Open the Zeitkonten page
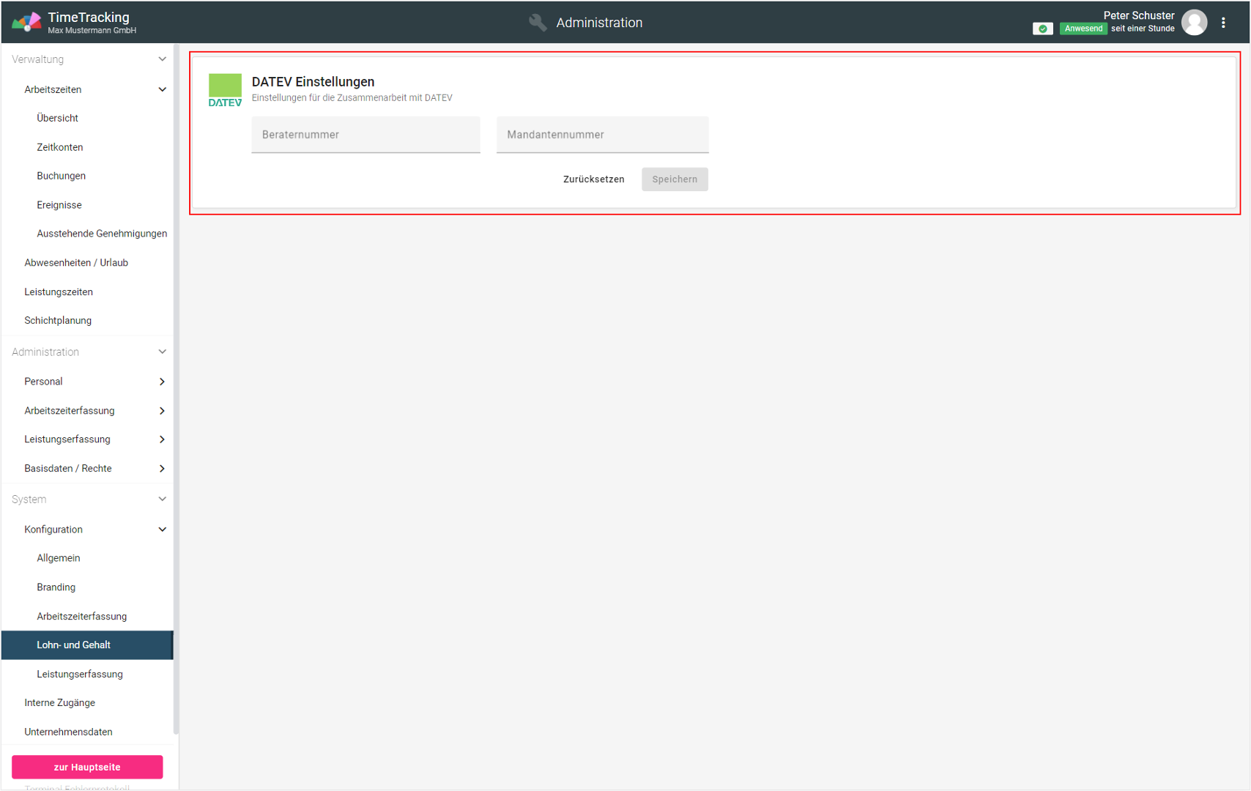Image resolution: width=1251 pixels, height=791 pixels. (x=60, y=147)
